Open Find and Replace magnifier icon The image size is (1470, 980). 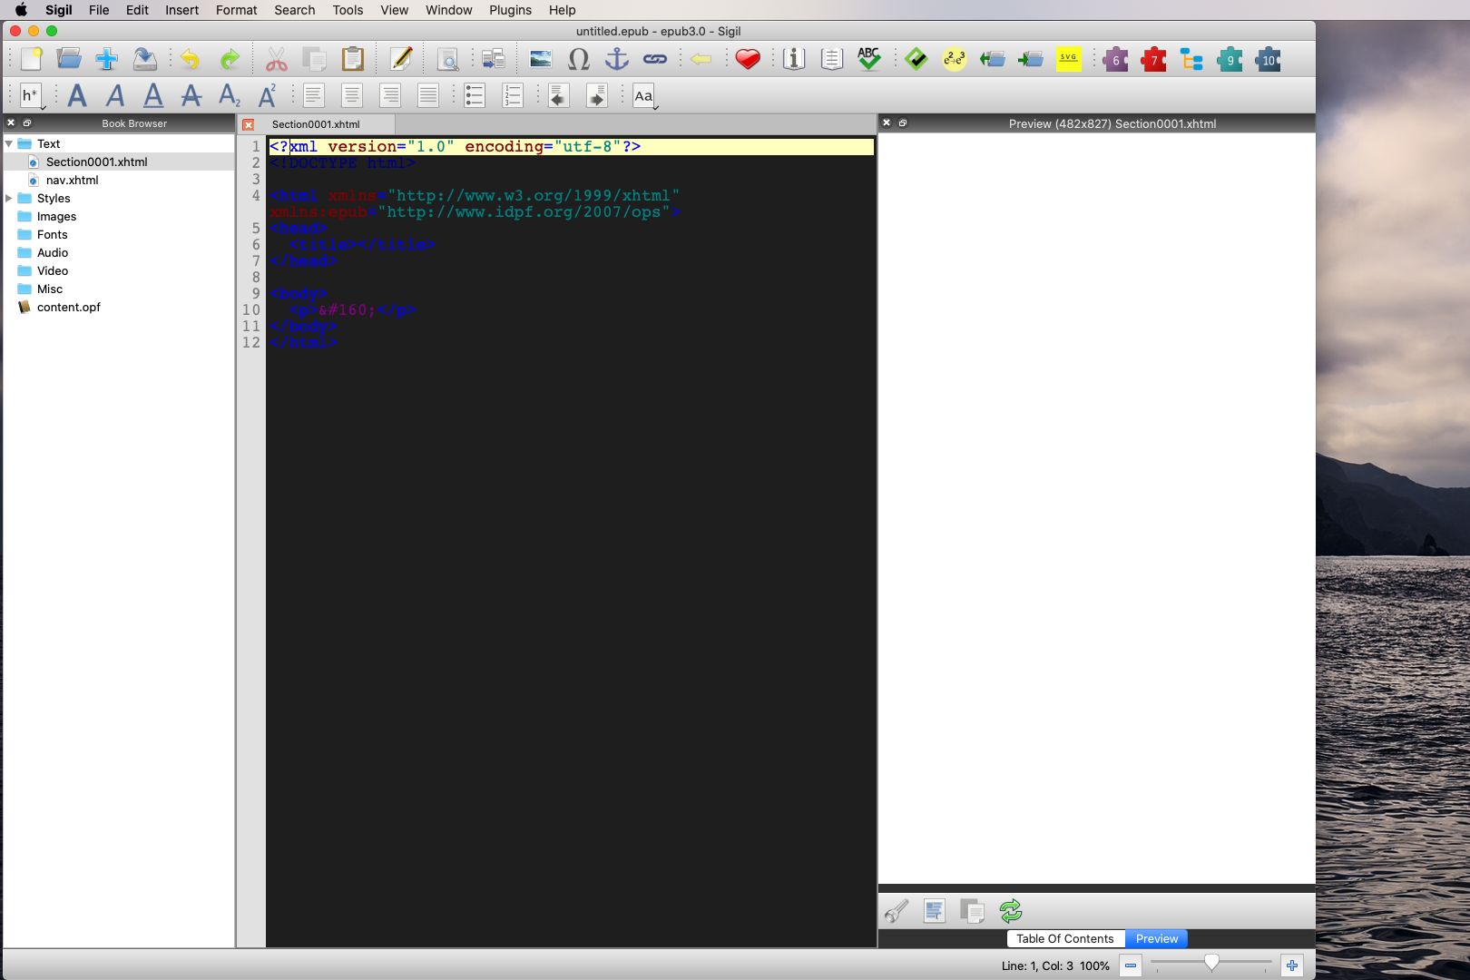pyautogui.click(x=447, y=60)
